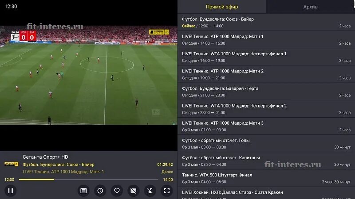Click the Setanta Sports watermark in the video
This screenshot has width=355, height=199.
[159, 32]
